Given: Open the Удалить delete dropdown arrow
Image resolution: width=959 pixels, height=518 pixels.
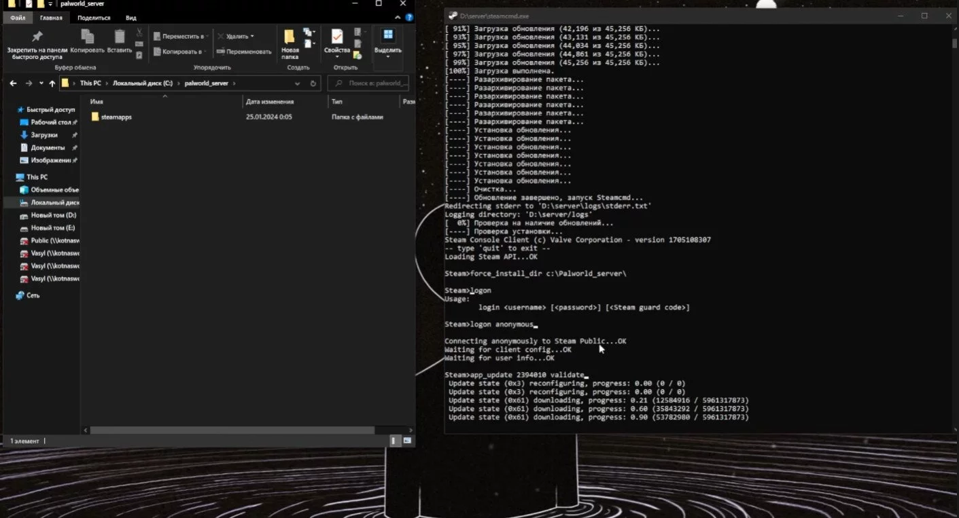Looking at the screenshot, I should click(252, 37).
